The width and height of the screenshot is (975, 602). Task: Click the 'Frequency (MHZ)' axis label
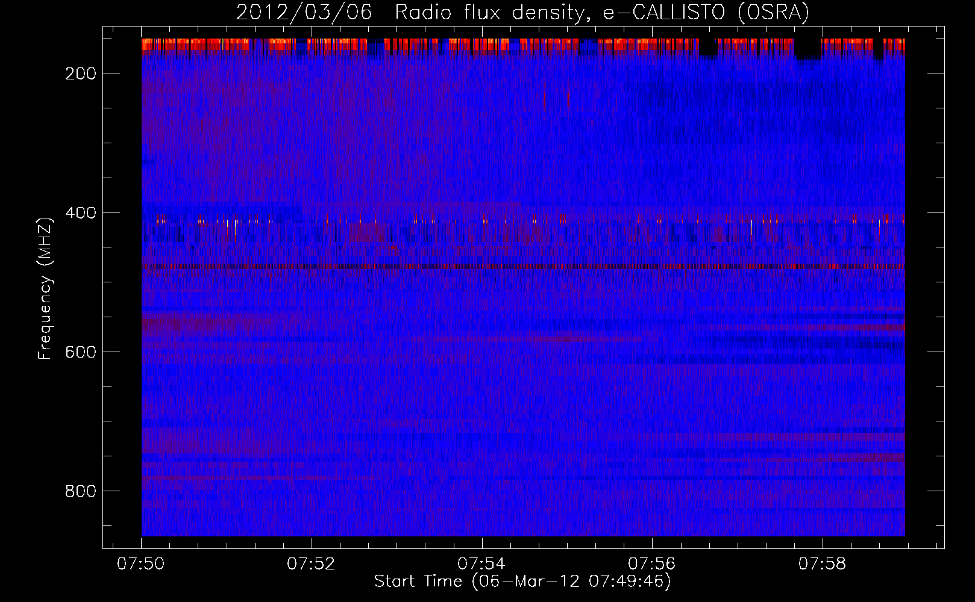[x=45, y=288]
